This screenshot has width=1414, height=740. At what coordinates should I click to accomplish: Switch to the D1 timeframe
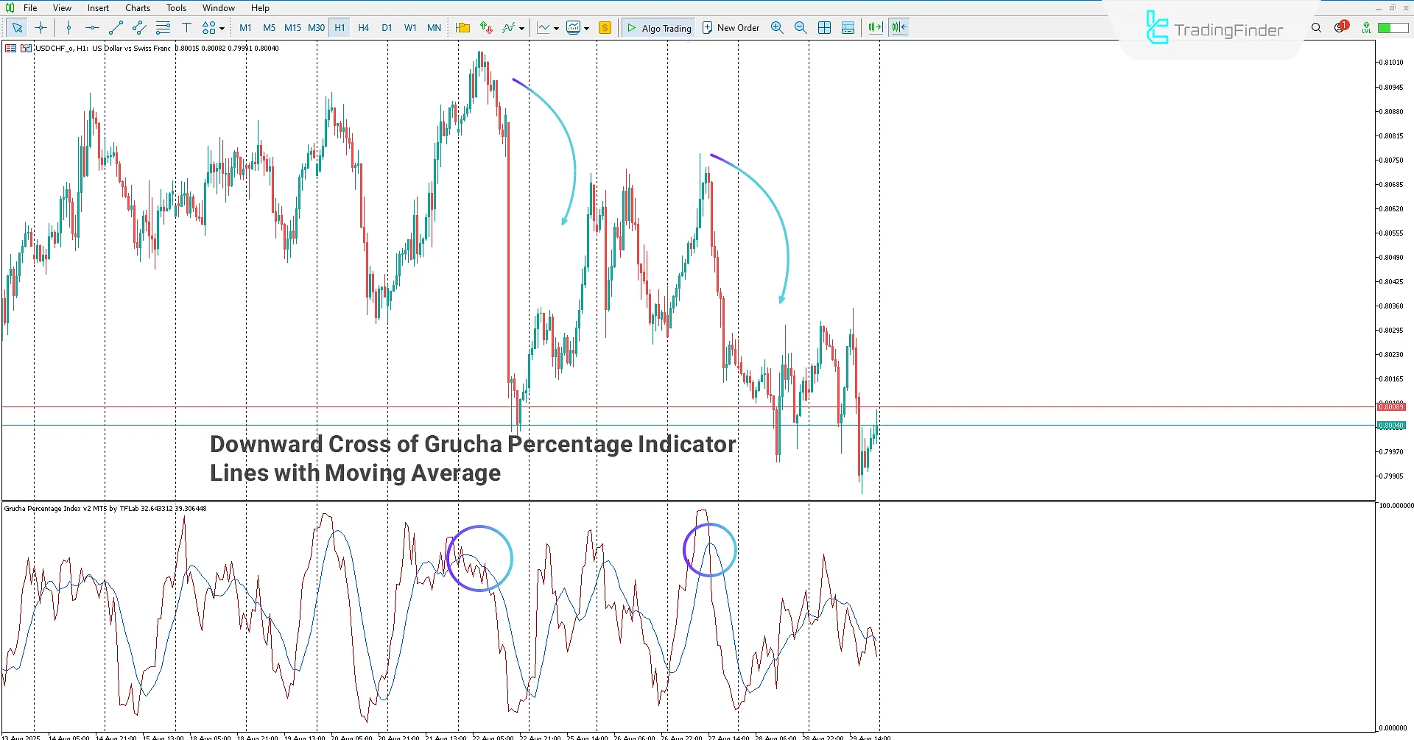tap(387, 27)
